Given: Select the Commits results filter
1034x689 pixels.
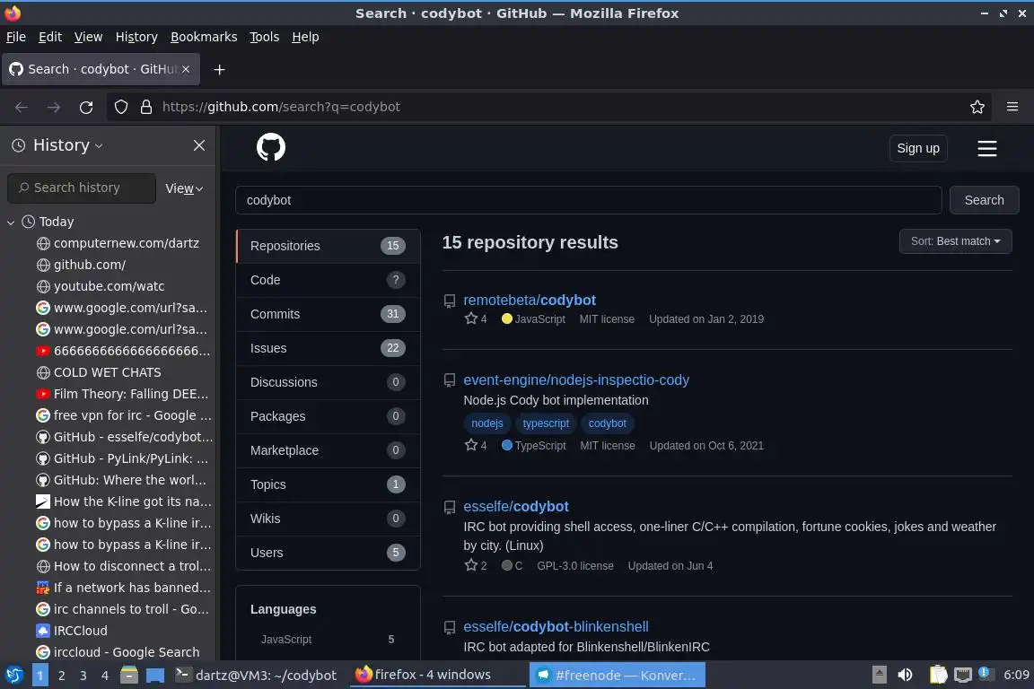Looking at the screenshot, I should coord(328,314).
